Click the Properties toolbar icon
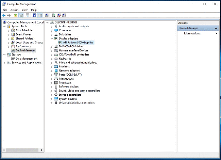Screen dimensions: 221x160 pos(28,15)
